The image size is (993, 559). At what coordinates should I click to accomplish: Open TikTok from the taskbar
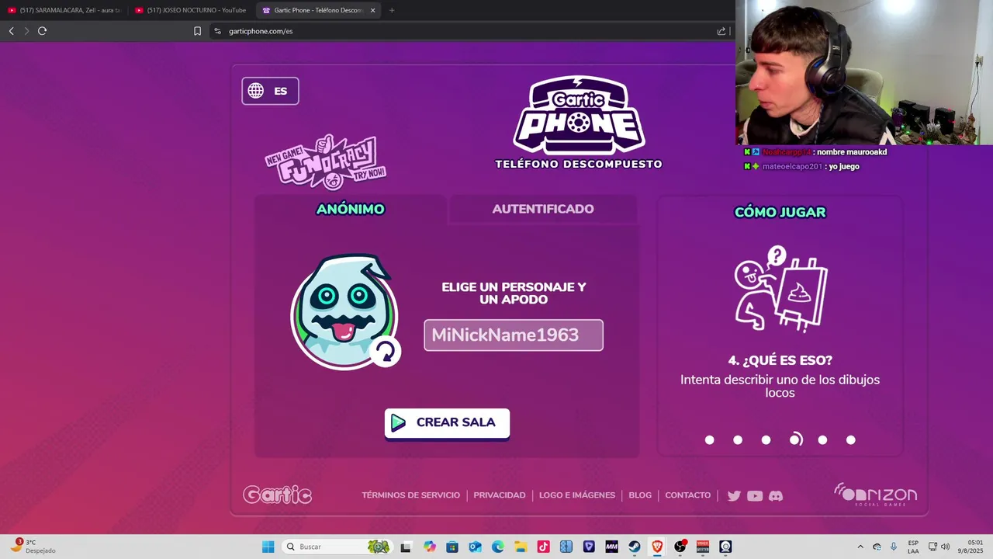(x=543, y=547)
